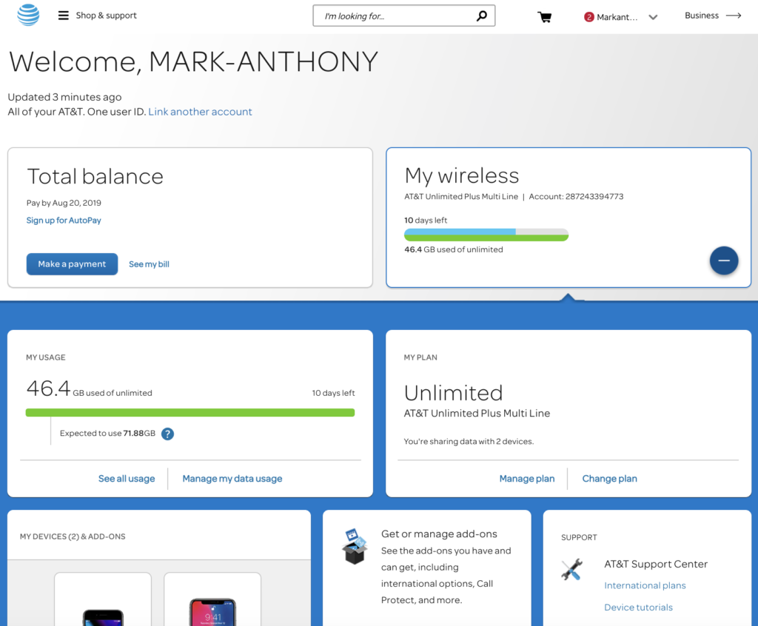758x626 pixels.
Task: Open Shop & support menu
Action: click(x=107, y=16)
